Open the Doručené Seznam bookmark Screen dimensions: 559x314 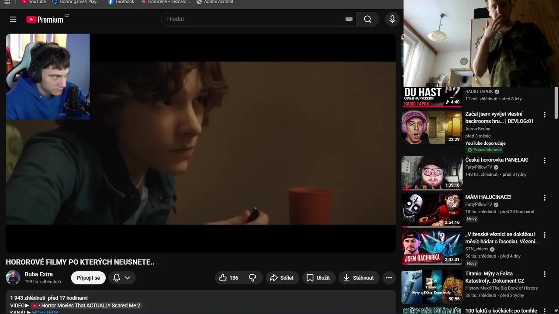click(165, 2)
